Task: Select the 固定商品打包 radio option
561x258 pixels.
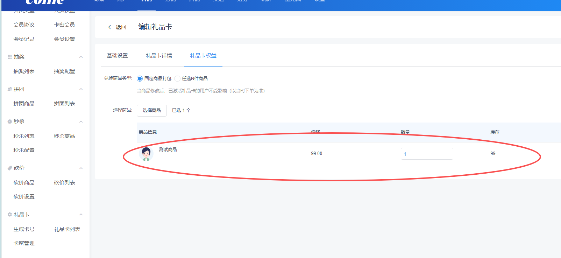Action: click(x=140, y=78)
